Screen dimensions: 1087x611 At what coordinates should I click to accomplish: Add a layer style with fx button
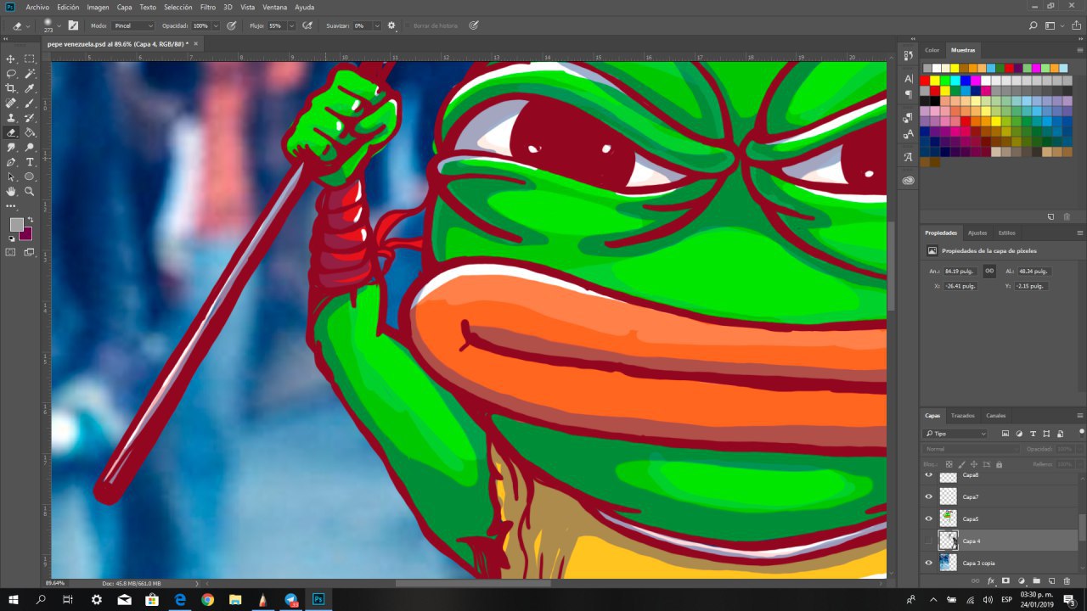[x=990, y=581]
